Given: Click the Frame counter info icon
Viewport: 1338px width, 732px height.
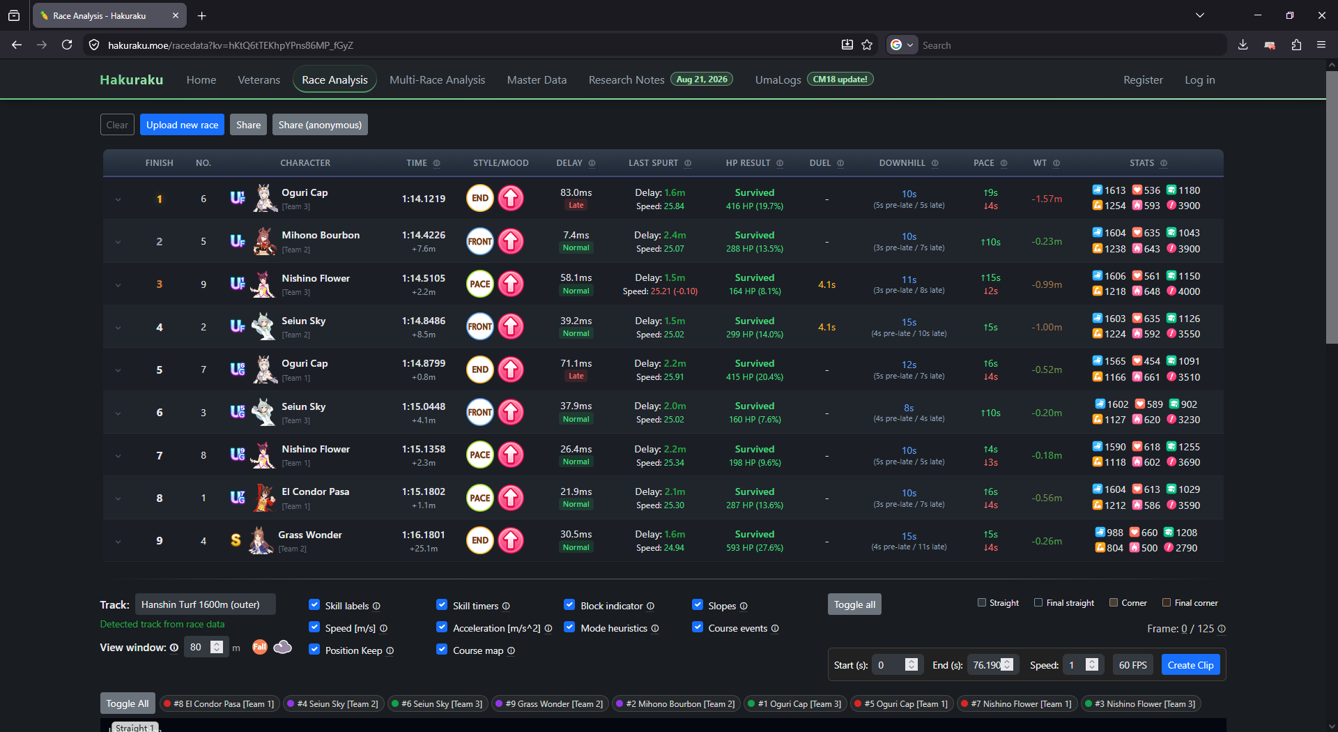Looking at the screenshot, I should pos(1222,629).
